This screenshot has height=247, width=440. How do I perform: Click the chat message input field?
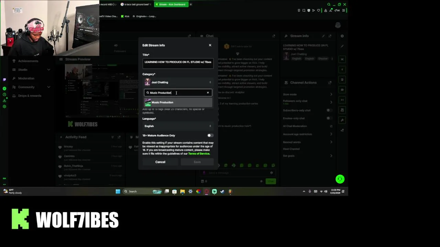pos(238,173)
